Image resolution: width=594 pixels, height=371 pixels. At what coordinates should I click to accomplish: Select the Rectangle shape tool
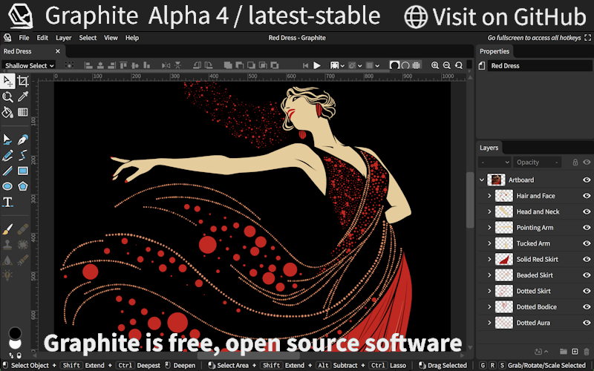pos(23,171)
